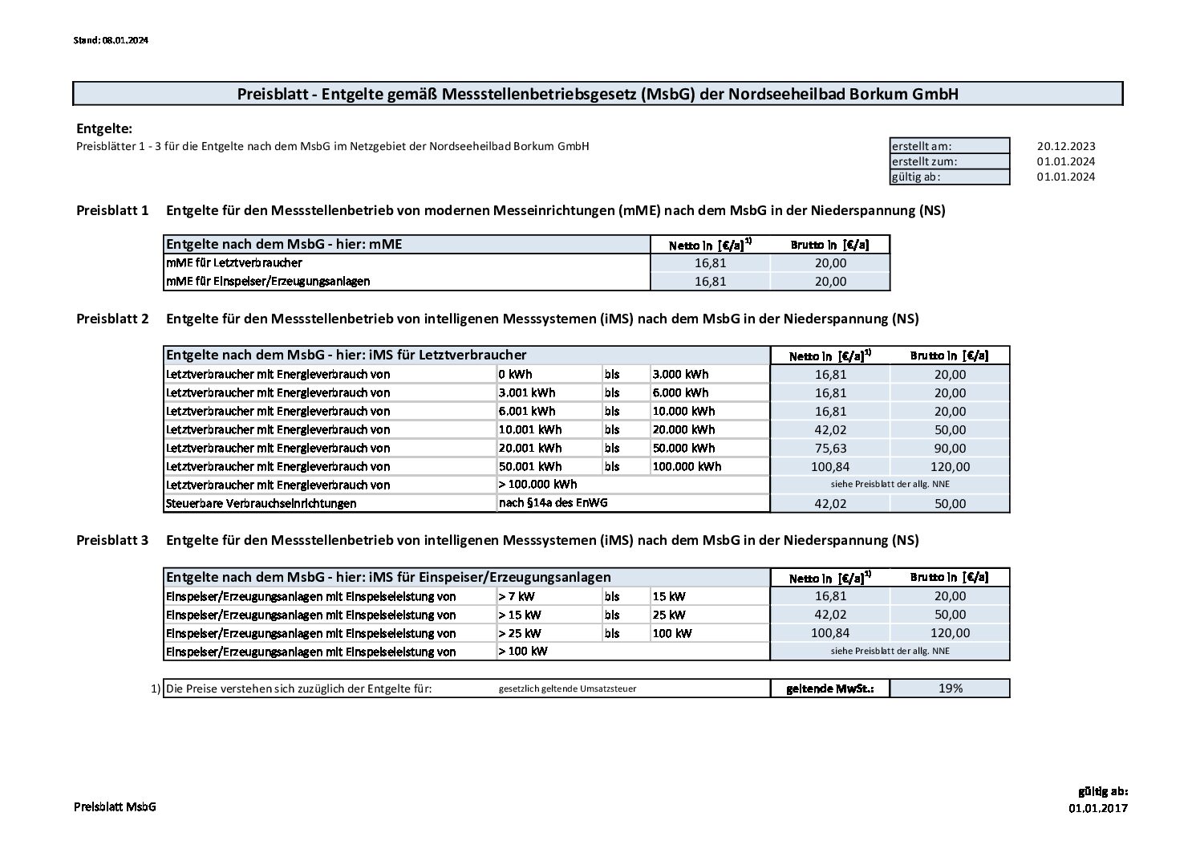Click 'Entgelte nach dem MsbG - hier: mME' header

coord(407,244)
